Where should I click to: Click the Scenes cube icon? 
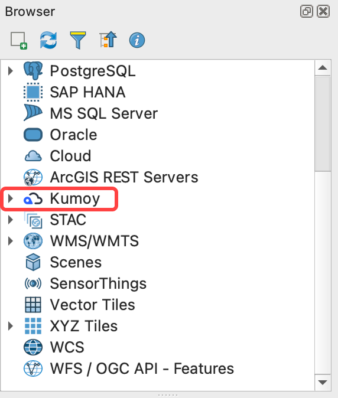pos(33,262)
